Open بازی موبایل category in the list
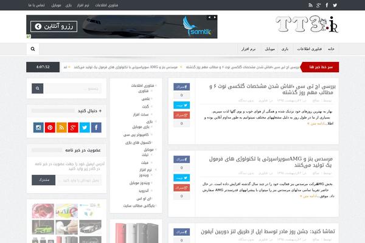The width and height of the screenshot is (365, 243). click(x=141, y=127)
